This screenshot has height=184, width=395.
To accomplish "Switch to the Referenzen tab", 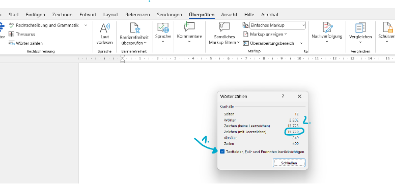I will click(x=137, y=15).
